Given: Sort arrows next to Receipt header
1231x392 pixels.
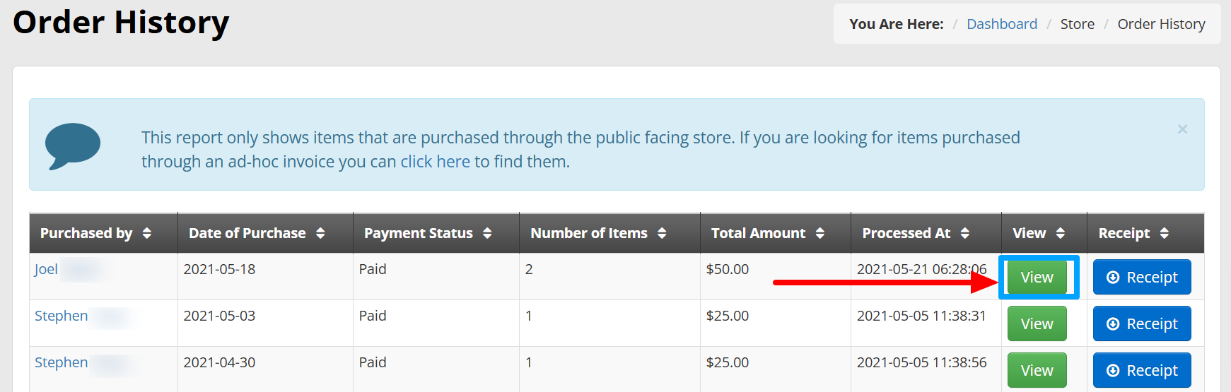Looking at the screenshot, I should pos(1165,233).
